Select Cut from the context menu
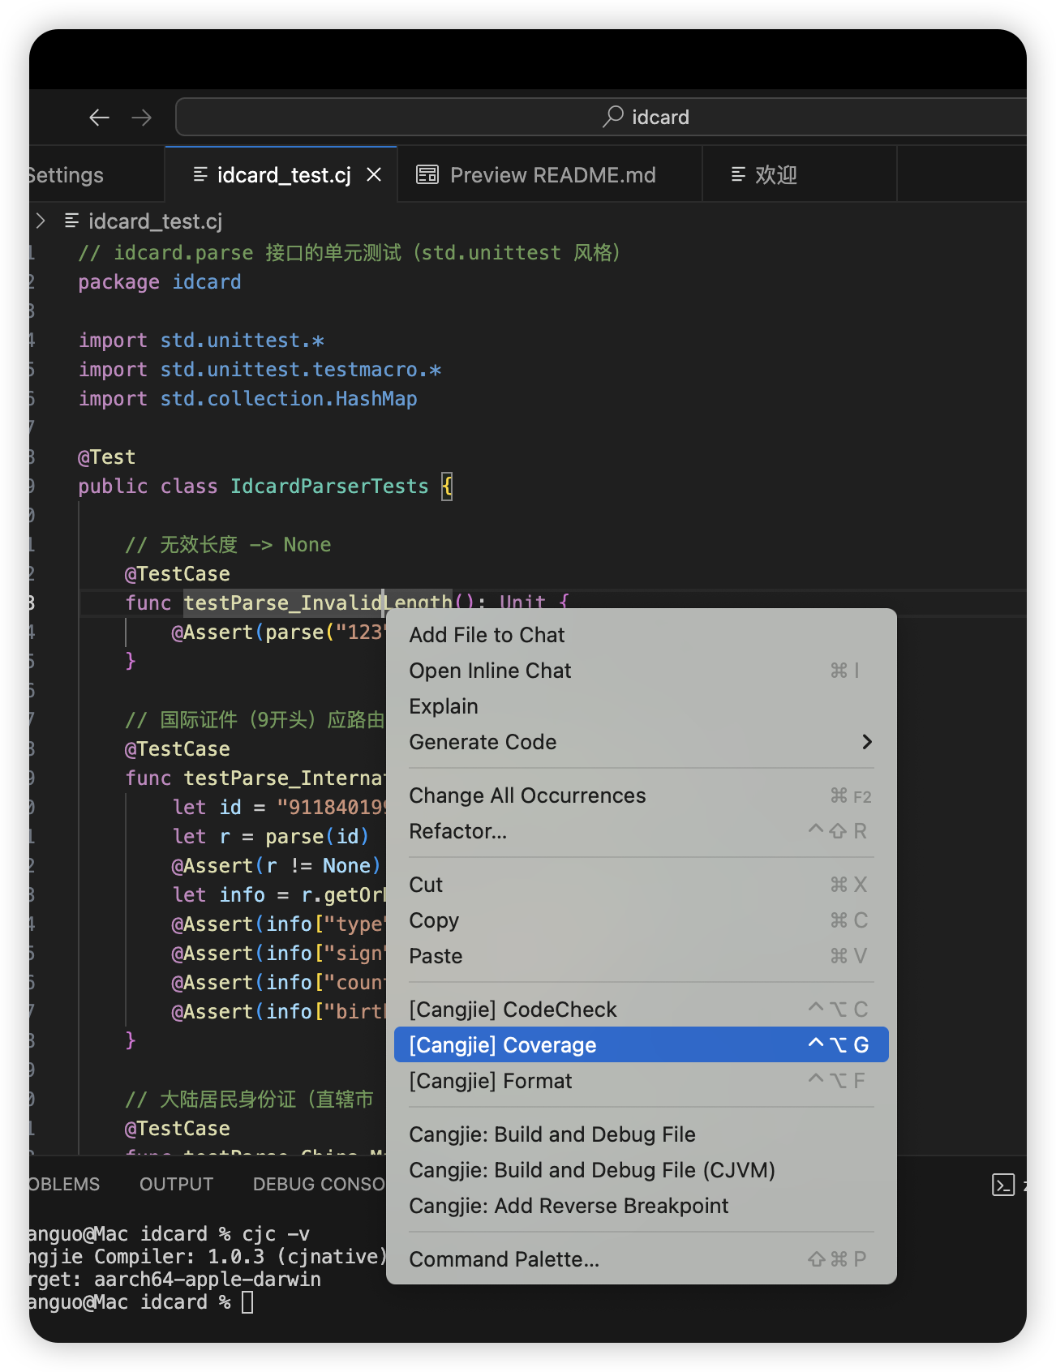 [x=641, y=885]
